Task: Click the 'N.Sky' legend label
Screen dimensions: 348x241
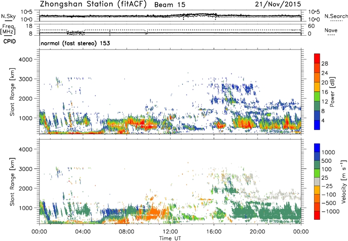Action: pyautogui.click(x=8, y=16)
